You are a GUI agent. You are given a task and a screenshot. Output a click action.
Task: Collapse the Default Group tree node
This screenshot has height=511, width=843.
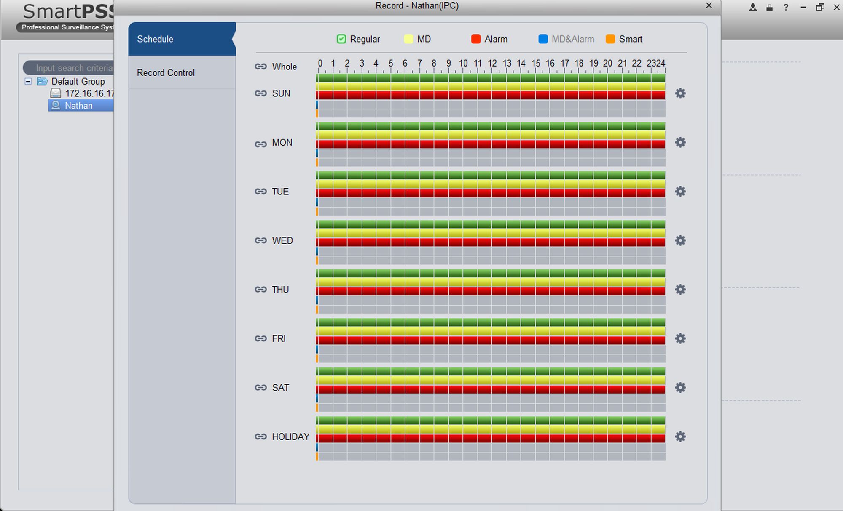[x=28, y=81]
